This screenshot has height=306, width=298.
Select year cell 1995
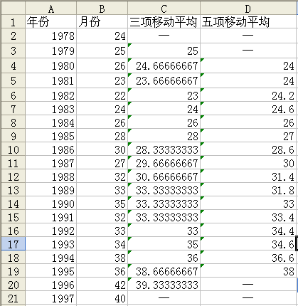pos(51,271)
